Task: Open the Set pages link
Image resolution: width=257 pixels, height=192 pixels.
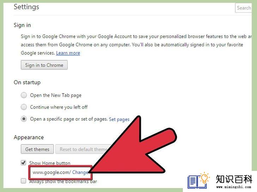Action: click(119, 119)
